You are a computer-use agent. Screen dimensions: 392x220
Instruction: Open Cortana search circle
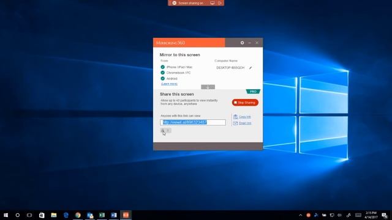(18, 215)
